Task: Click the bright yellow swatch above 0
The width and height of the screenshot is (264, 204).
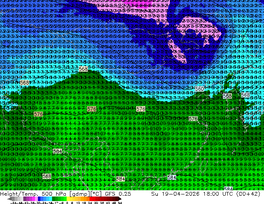Action: coord(68,199)
